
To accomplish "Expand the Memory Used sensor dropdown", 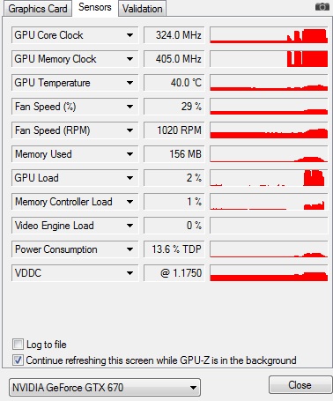I will (x=129, y=154).
